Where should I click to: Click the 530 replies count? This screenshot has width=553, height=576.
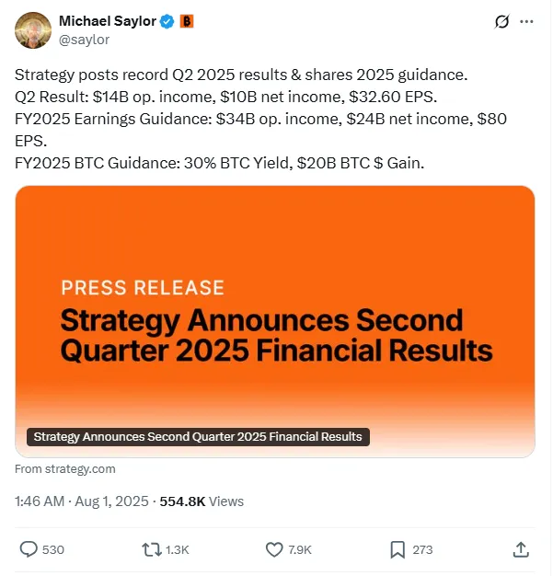[x=53, y=549]
